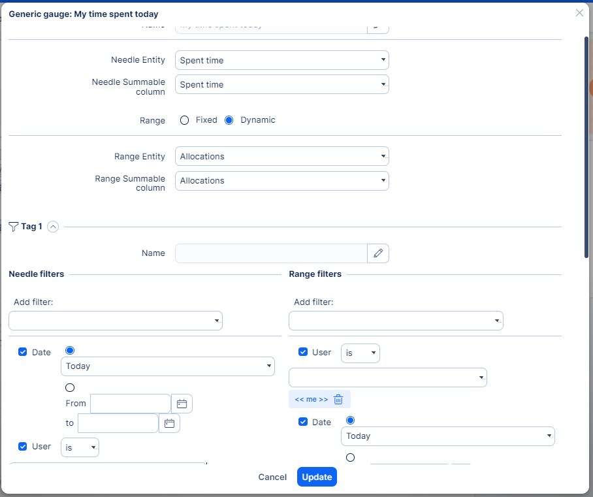Expand Needle filters Add filter dropdown
This screenshot has width=593, height=497.
click(116, 321)
